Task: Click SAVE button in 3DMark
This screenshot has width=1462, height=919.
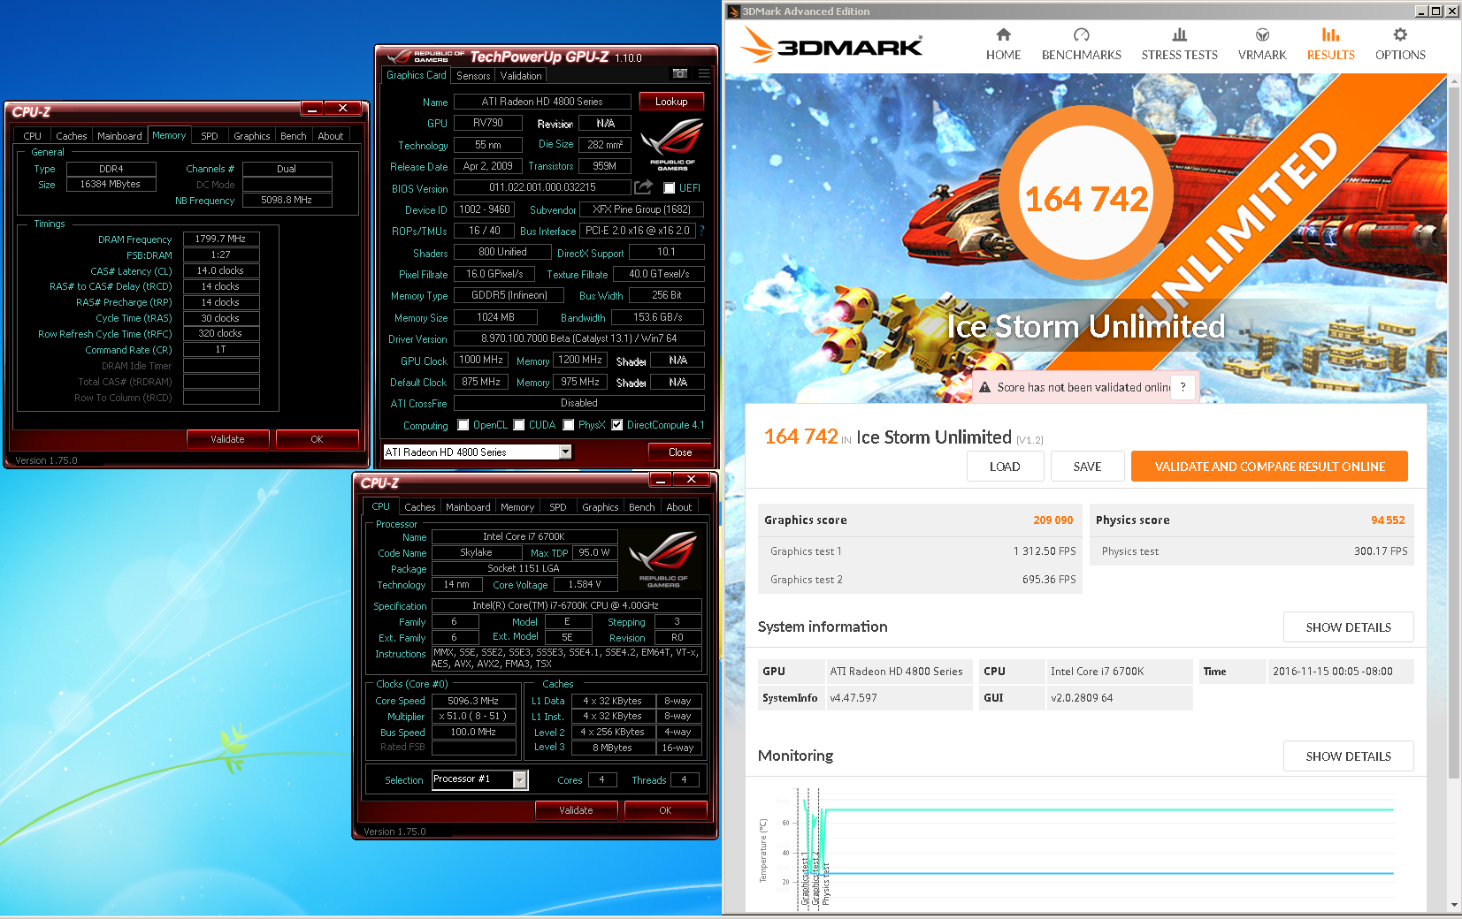Action: click(1087, 467)
